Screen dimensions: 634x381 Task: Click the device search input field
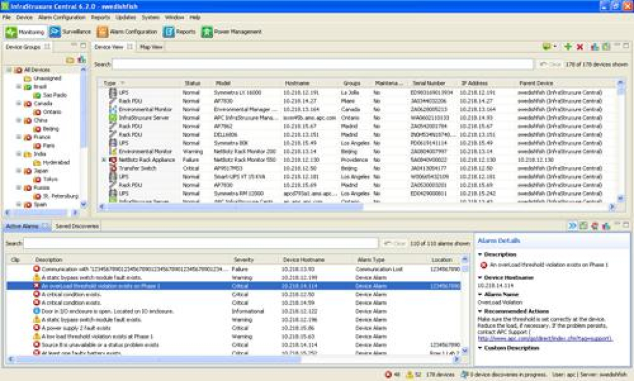(x=322, y=64)
